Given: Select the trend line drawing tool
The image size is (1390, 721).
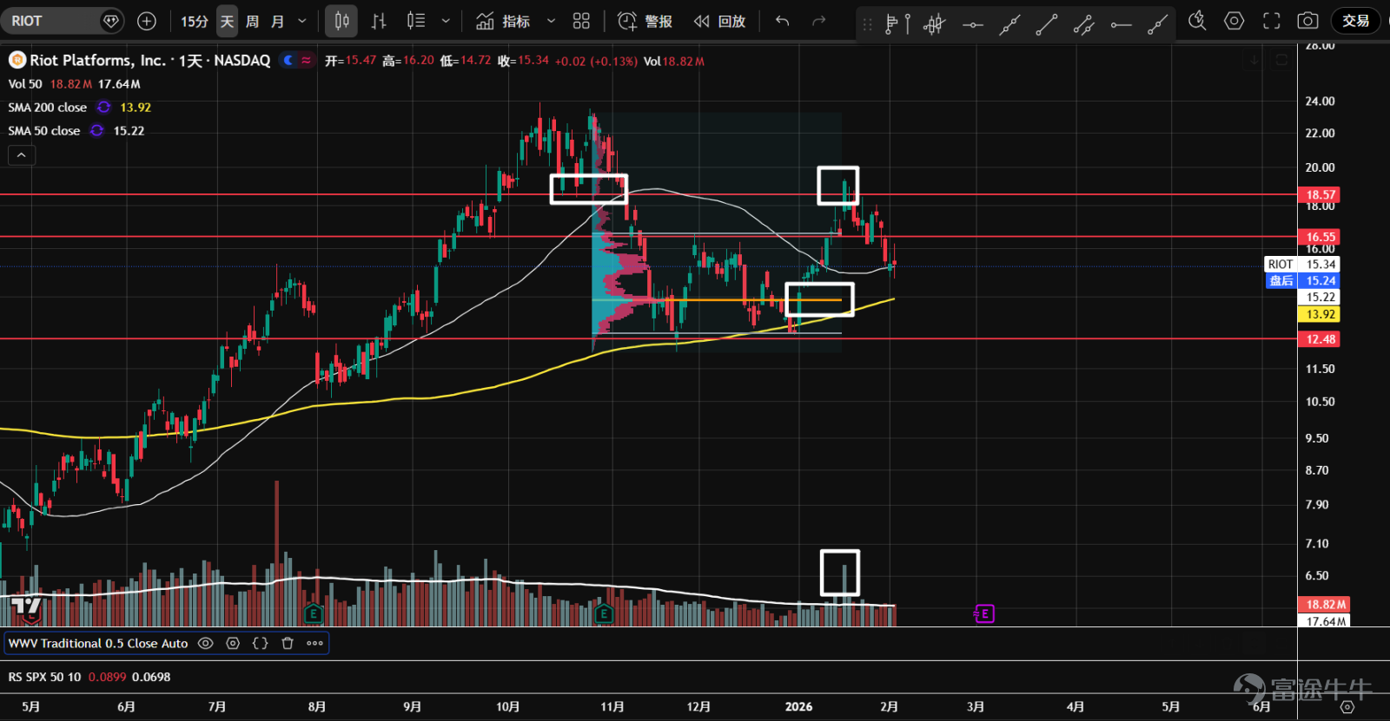Looking at the screenshot, I should 1047,25.
